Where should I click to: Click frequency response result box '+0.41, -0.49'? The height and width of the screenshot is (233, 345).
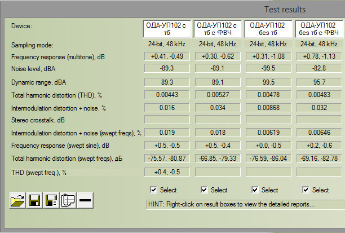167,56
